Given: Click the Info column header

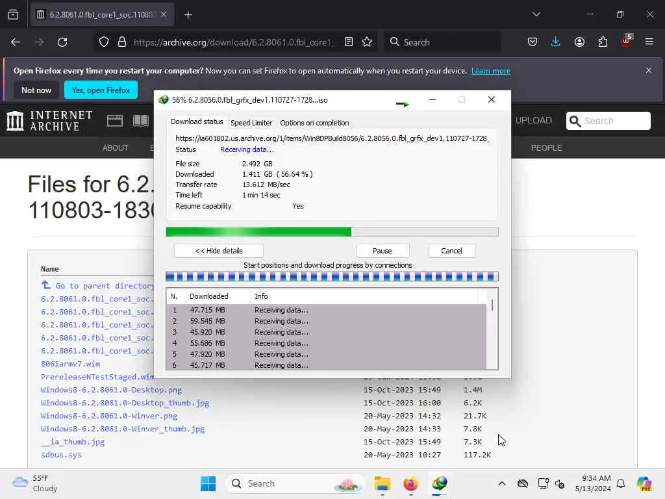Looking at the screenshot, I should tap(365, 296).
